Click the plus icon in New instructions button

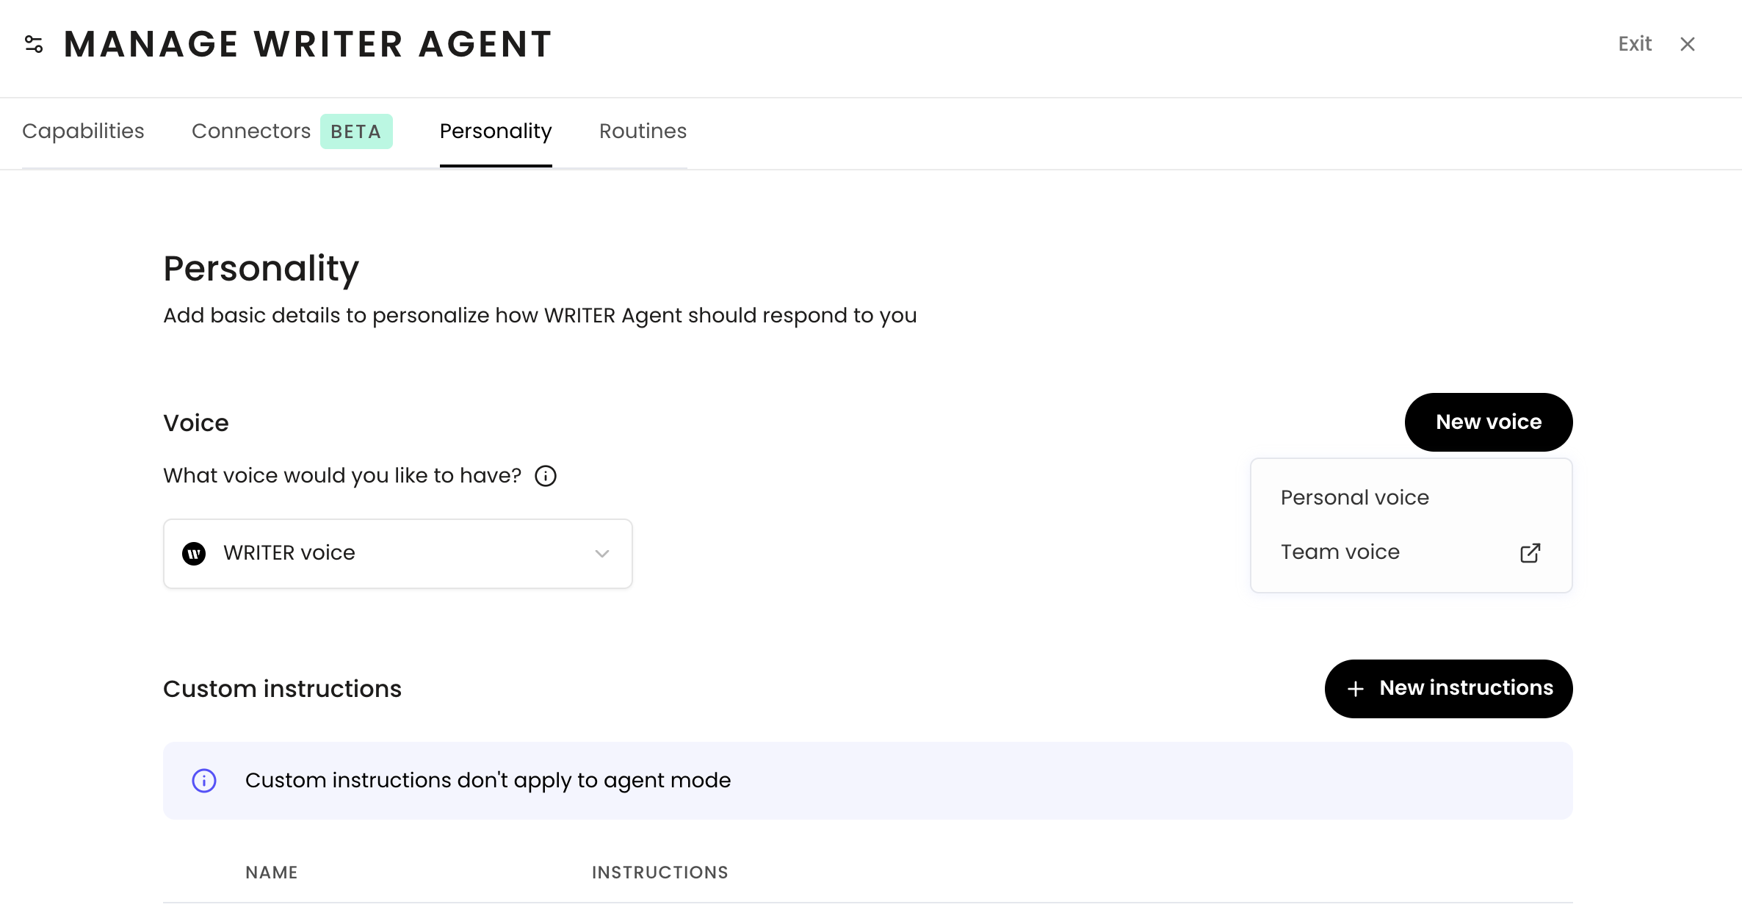click(x=1356, y=689)
